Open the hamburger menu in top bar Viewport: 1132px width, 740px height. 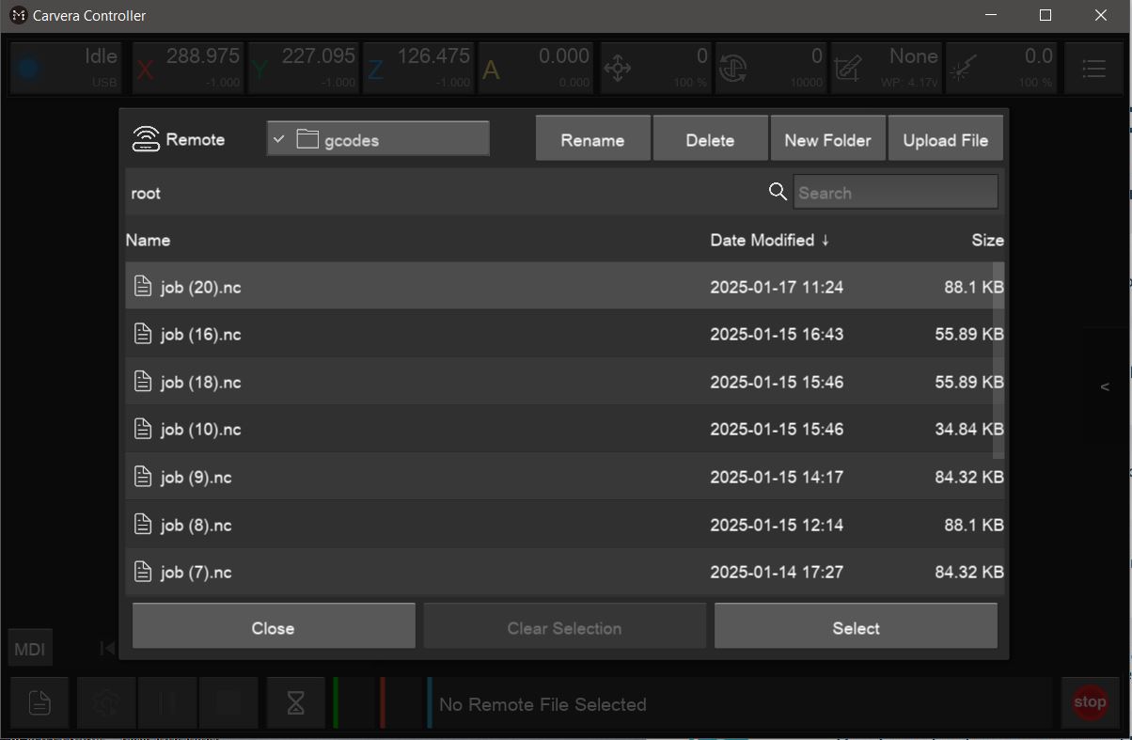pos(1093,68)
